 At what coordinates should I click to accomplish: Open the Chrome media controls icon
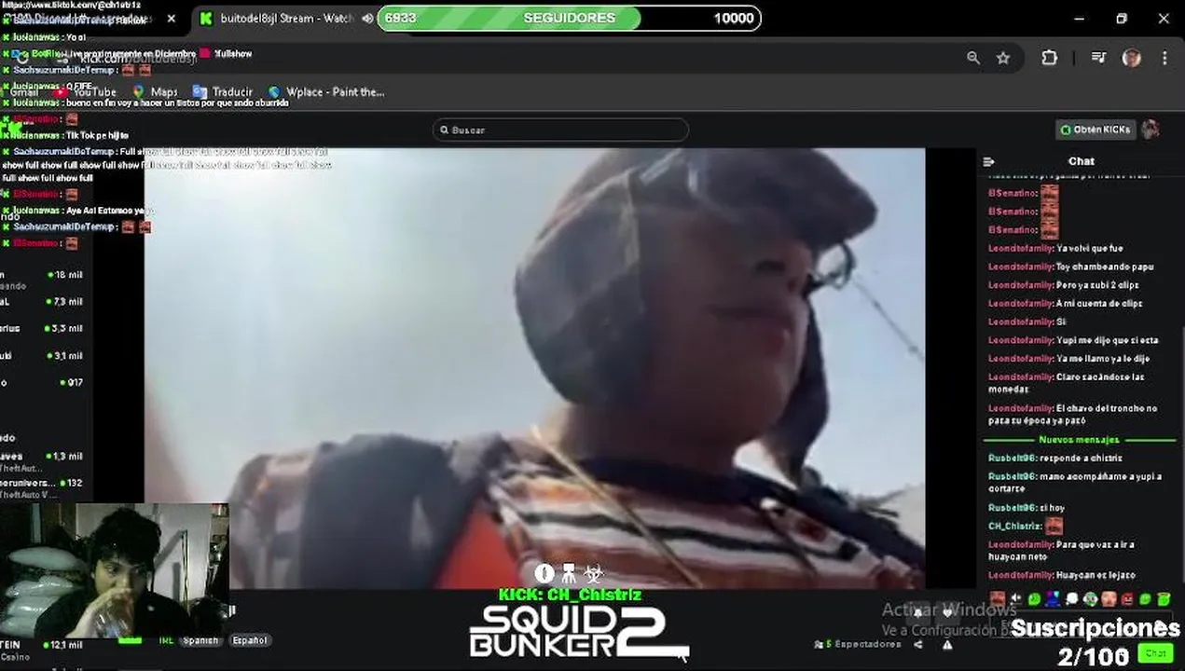pos(1098,58)
